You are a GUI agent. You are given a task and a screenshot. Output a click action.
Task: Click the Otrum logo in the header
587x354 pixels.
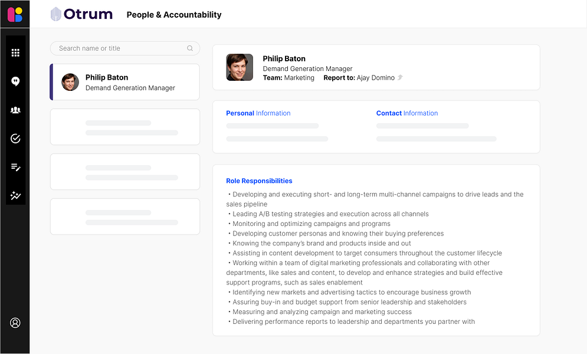[x=81, y=14]
